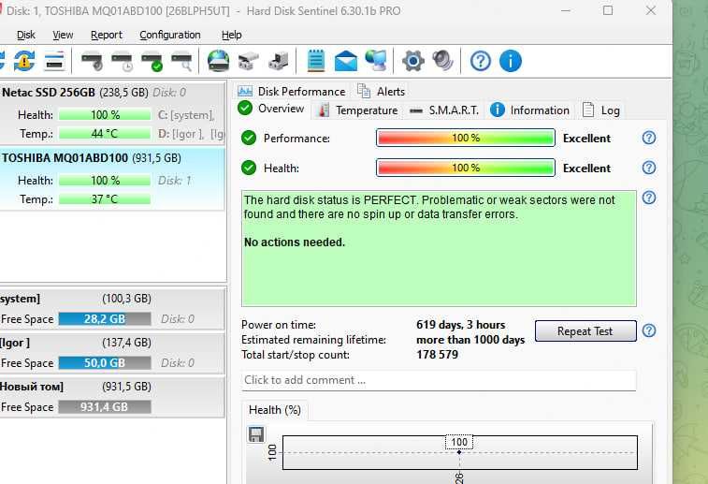Click the Health 100 % gradient bar
The width and height of the screenshot is (708, 484).
[466, 168]
